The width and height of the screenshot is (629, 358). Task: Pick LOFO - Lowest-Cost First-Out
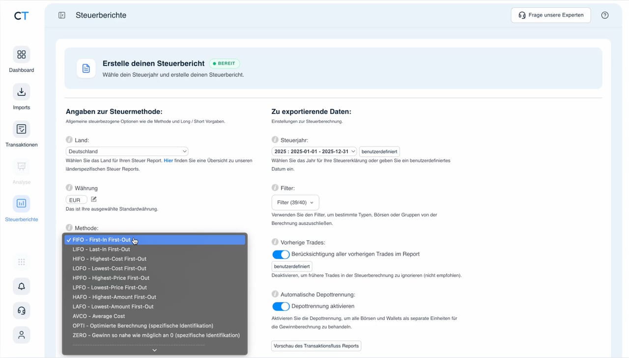pyautogui.click(x=155, y=269)
